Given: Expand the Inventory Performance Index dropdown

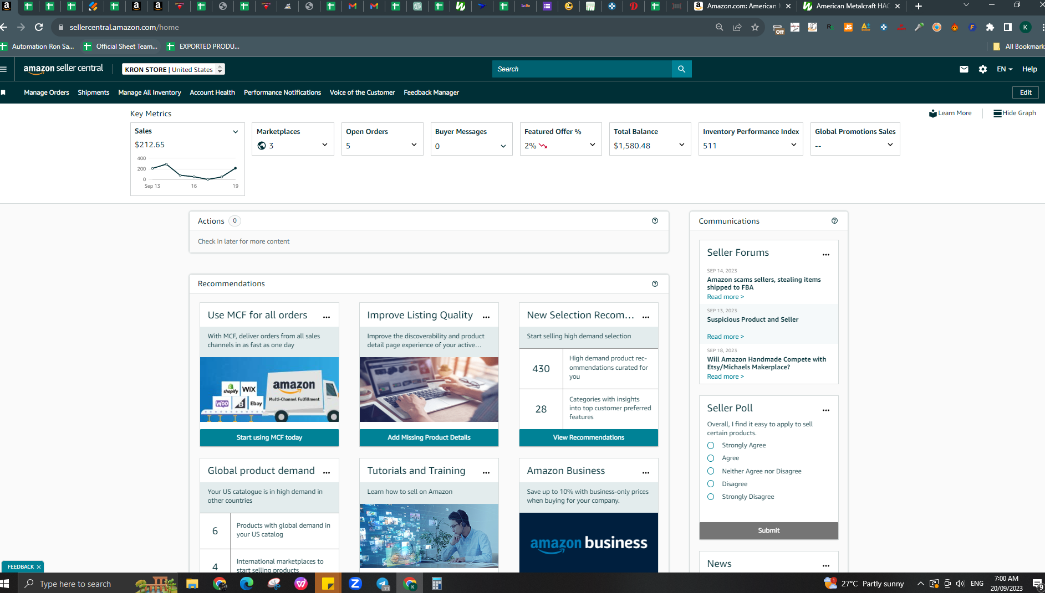Looking at the screenshot, I should [794, 145].
